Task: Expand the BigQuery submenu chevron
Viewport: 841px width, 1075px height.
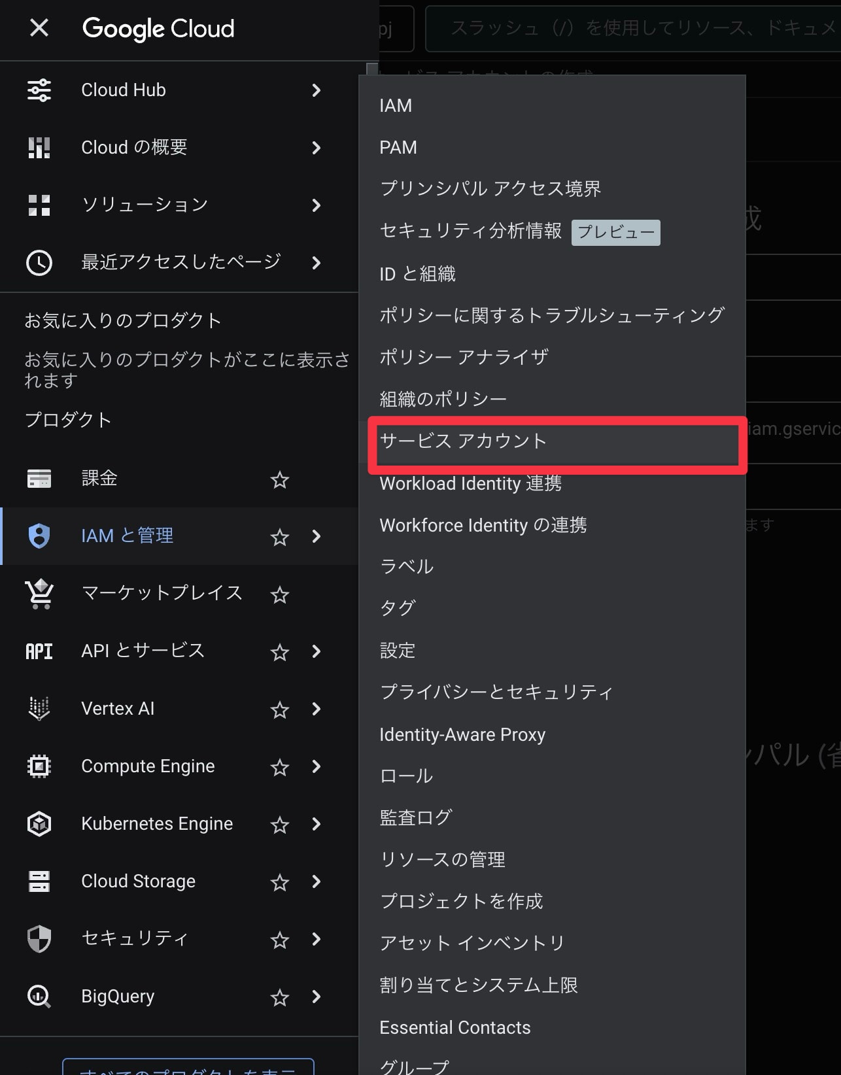Action: [317, 997]
